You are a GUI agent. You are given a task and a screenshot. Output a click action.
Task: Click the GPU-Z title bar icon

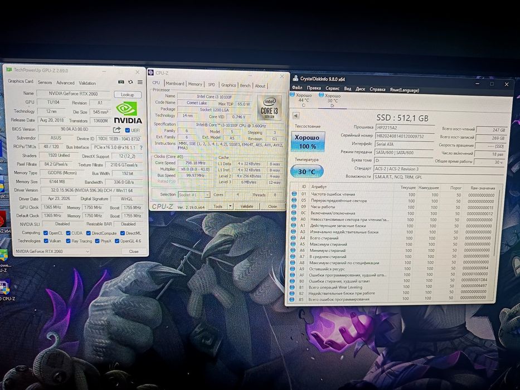tap(9, 70)
